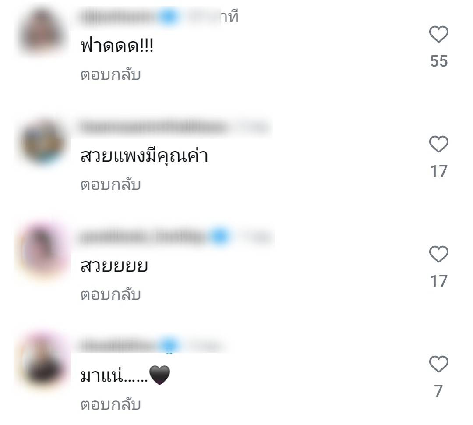
Task: Reply to the "สวยยยย" comment
Action: click(111, 294)
